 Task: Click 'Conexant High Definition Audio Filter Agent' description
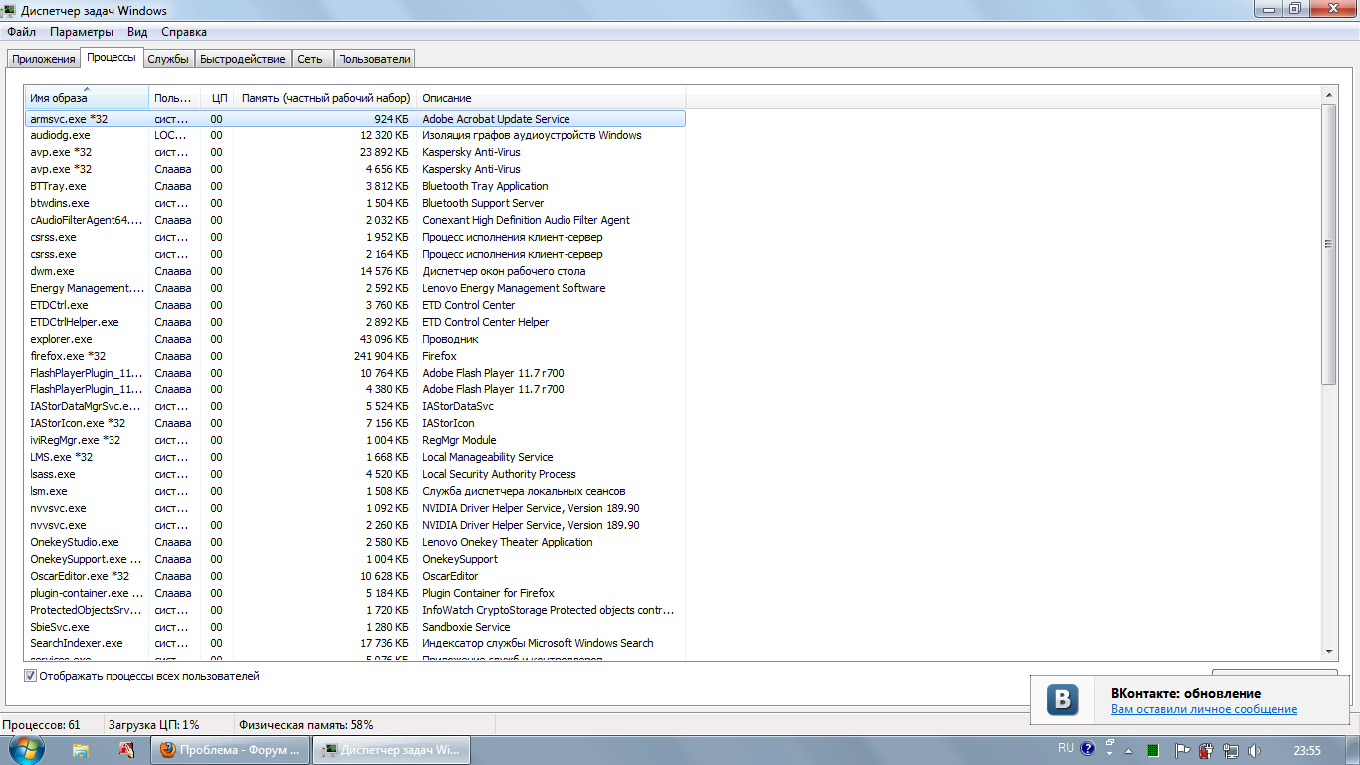[526, 220]
